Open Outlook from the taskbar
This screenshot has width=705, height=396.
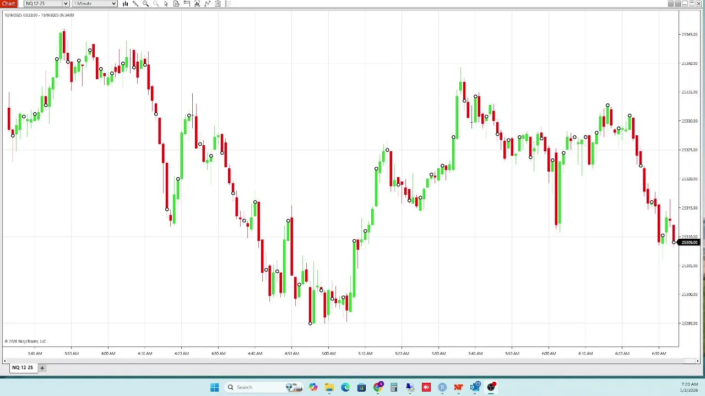click(475, 387)
